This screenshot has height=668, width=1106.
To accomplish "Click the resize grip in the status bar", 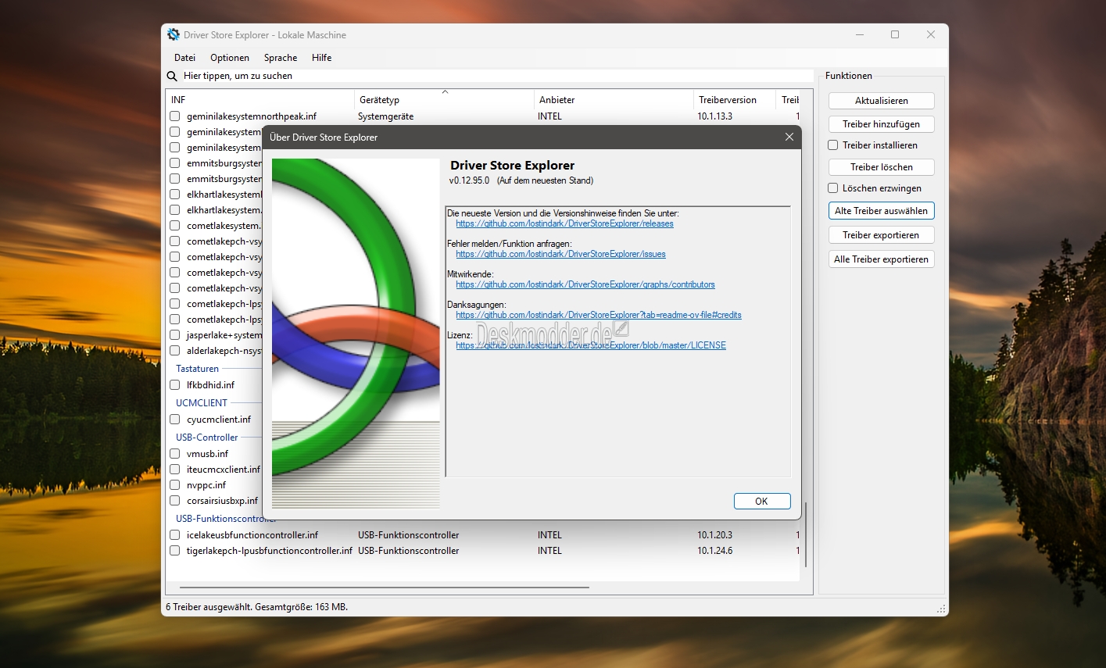I will coord(941,608).
